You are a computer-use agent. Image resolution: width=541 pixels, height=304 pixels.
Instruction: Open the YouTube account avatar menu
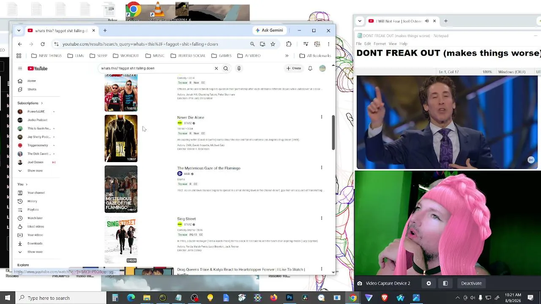point(322,68)
